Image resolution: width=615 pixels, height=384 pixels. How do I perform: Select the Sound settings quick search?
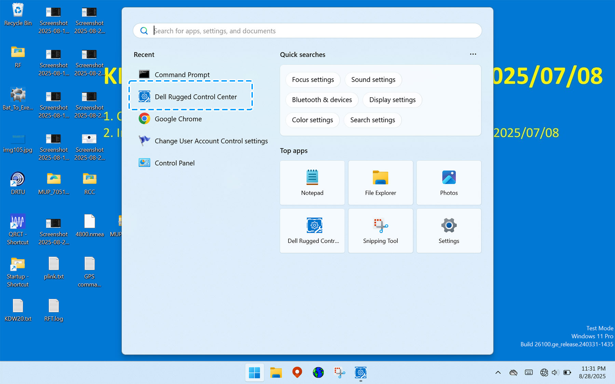(x=373, y=80)
